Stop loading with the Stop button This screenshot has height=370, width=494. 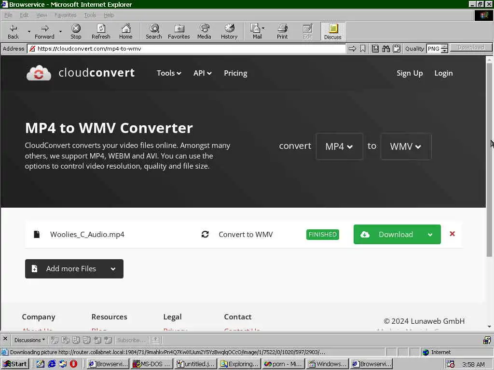tap(76, 31)
